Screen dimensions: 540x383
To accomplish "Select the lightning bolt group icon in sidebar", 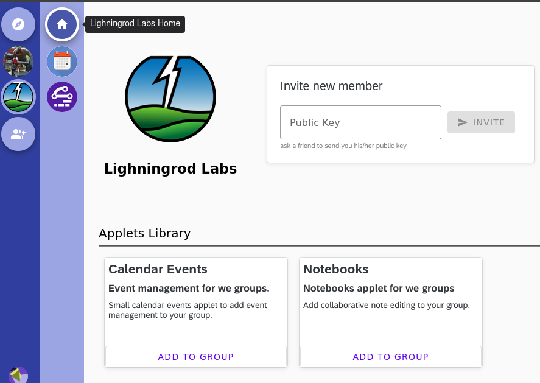I will pos(18,97).
